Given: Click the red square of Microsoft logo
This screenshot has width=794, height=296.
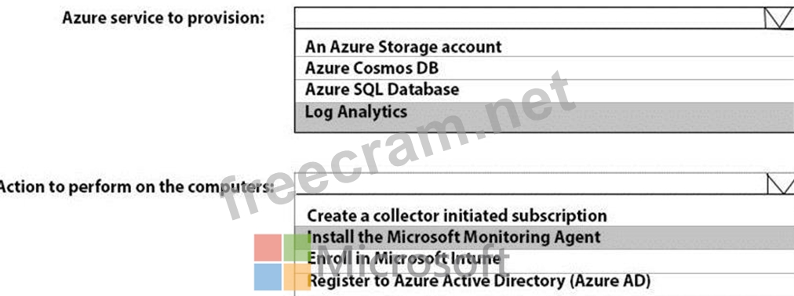Looking at the screenshot, I should click(268, 247).
